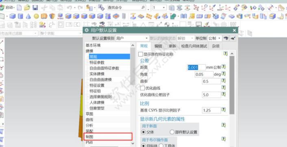Save with the floppy disk icon
The width and height of the screenshot is (287, 147).
pos(35,7)
